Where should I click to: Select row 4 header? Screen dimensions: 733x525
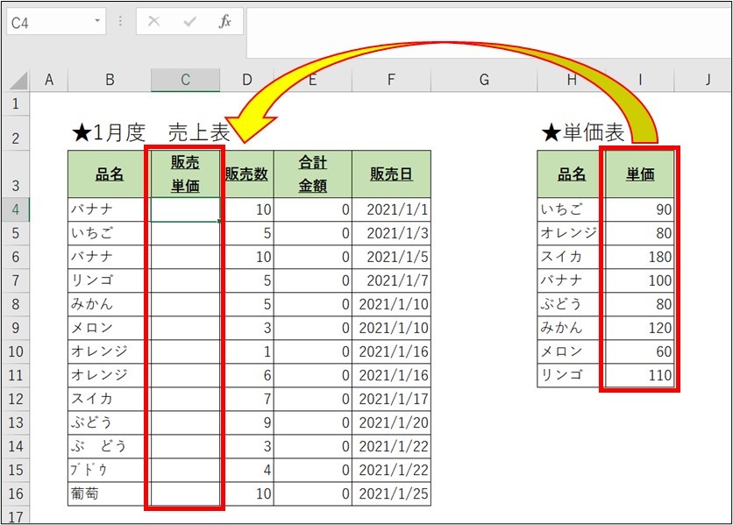click(x=16, y=209)
